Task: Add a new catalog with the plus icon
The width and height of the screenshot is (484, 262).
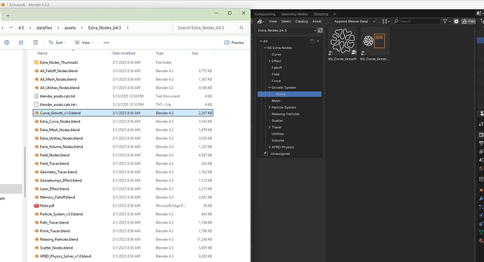Action: 318,41
